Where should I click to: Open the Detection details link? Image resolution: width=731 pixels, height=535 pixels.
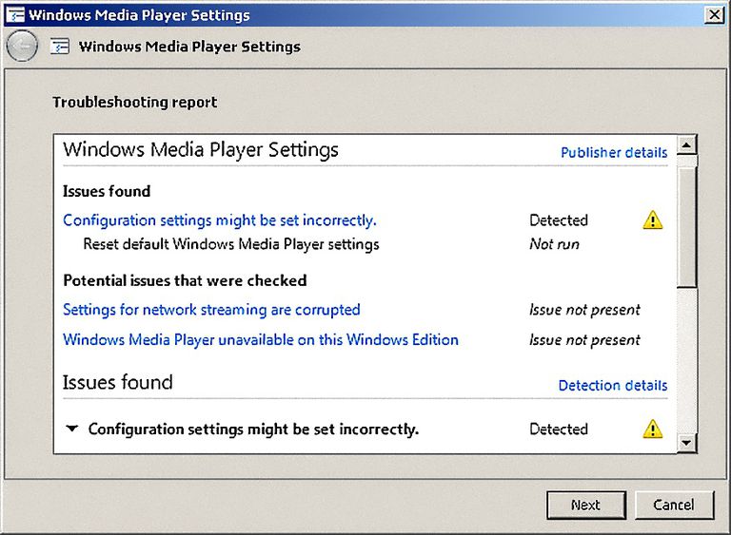click(613, 386)
